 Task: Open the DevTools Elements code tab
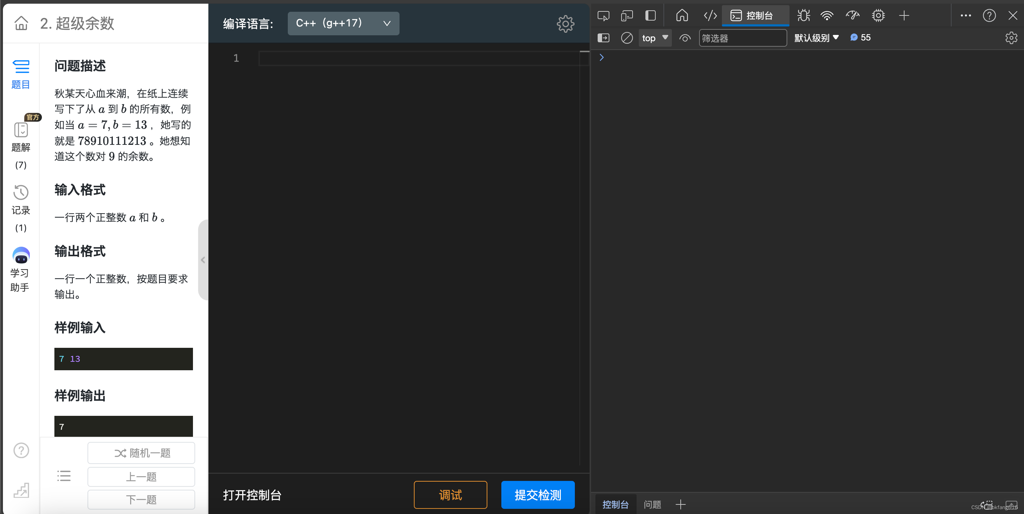(x=710, y=16)
